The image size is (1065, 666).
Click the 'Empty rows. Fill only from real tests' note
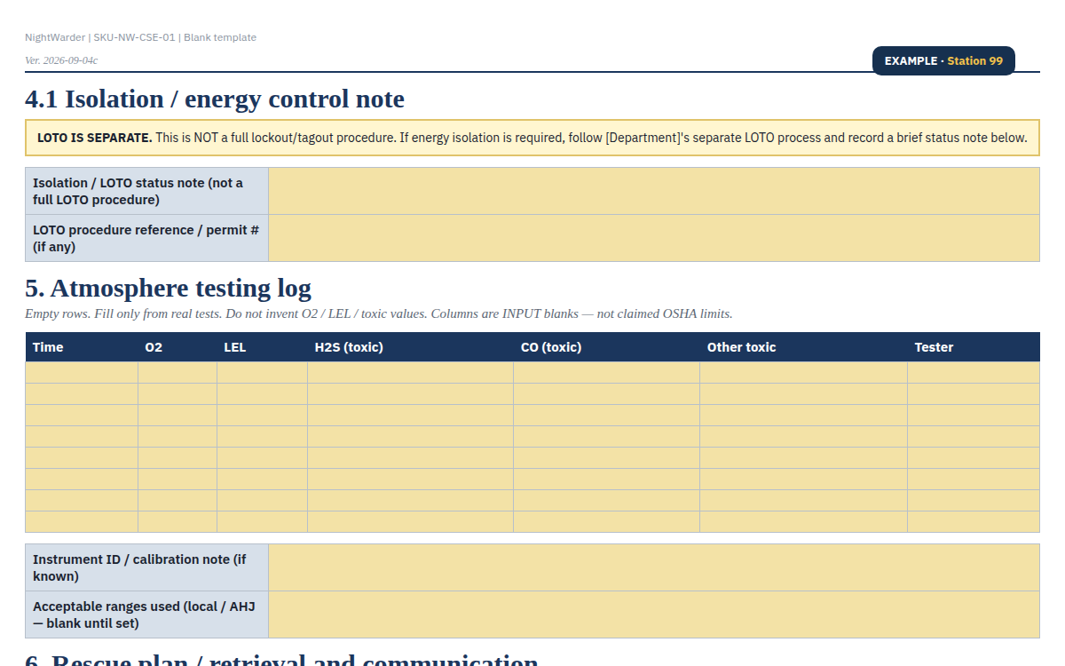[x=379, y=314]
